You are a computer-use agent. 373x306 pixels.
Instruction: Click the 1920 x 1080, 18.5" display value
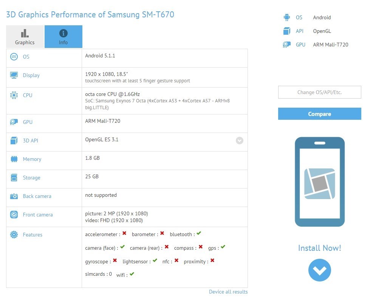107,74
